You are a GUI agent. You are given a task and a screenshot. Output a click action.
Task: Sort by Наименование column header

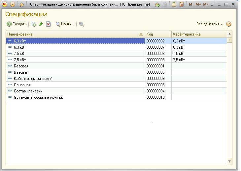(73, 34)
